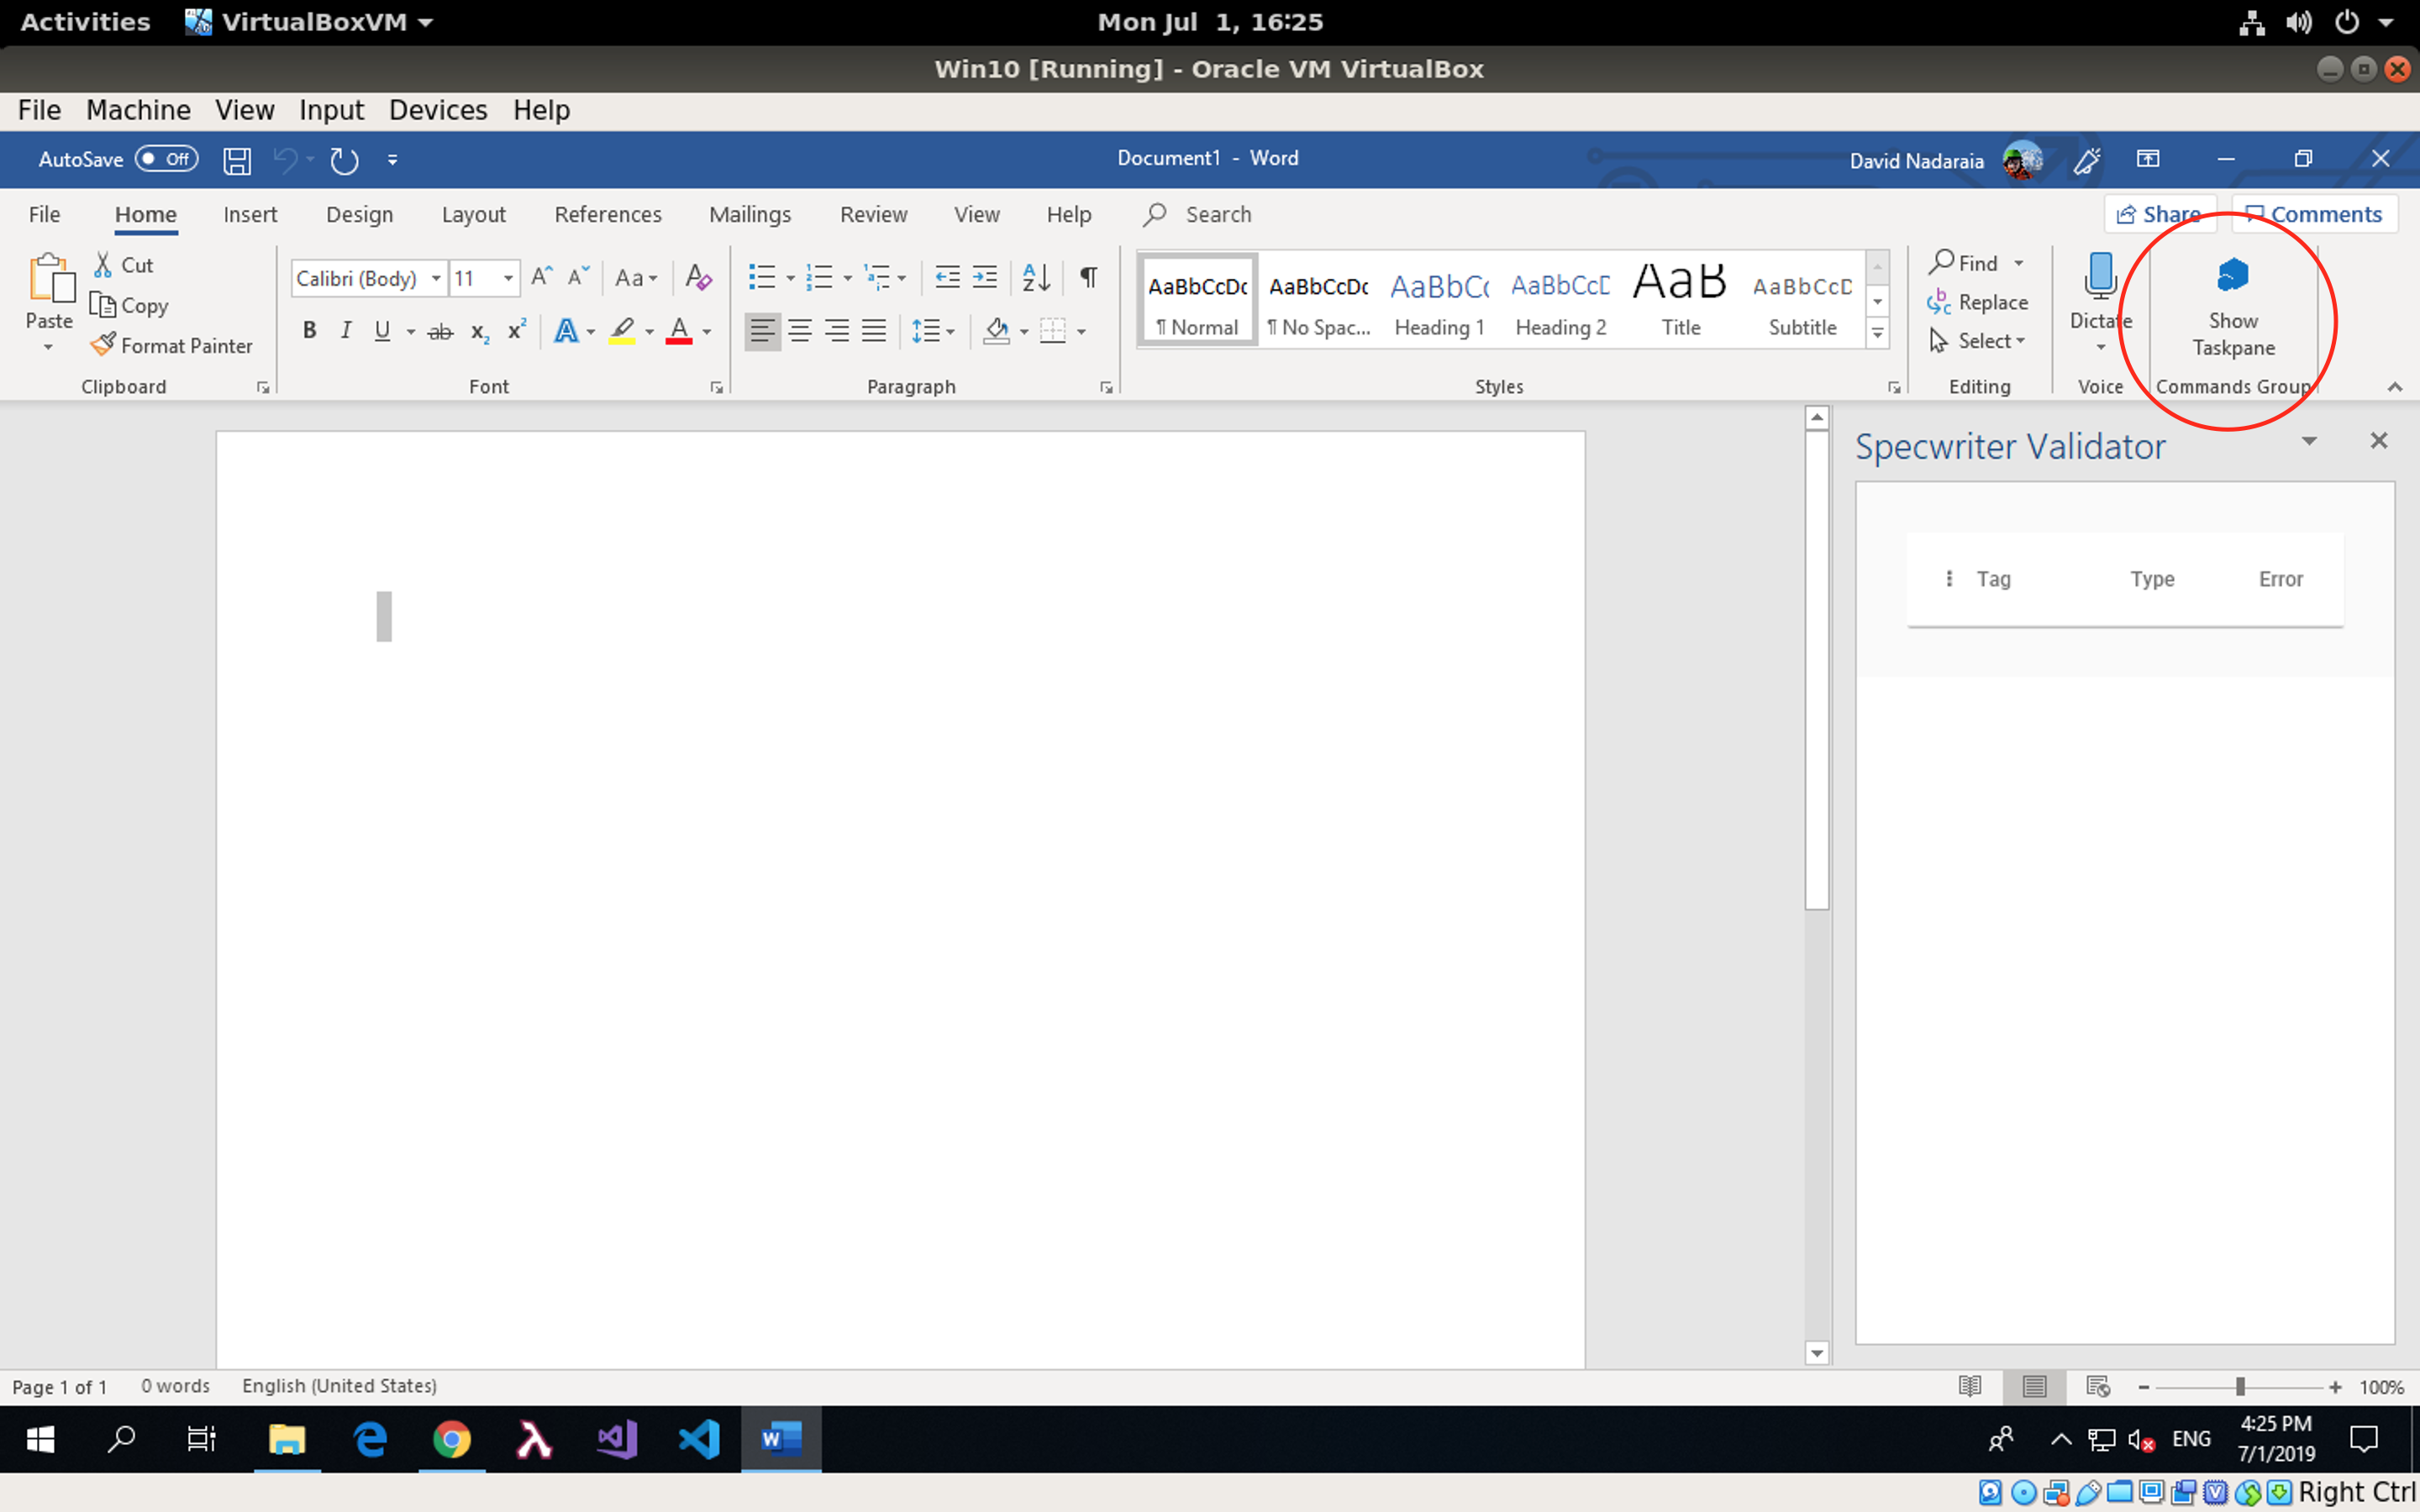This screenshot has height=1512, width=2420.
Task: Decrease font size with shrink icon
Action: (x=579, y=278)
